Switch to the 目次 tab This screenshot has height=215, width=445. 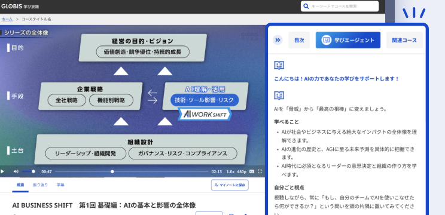click(x=299, y=40)
